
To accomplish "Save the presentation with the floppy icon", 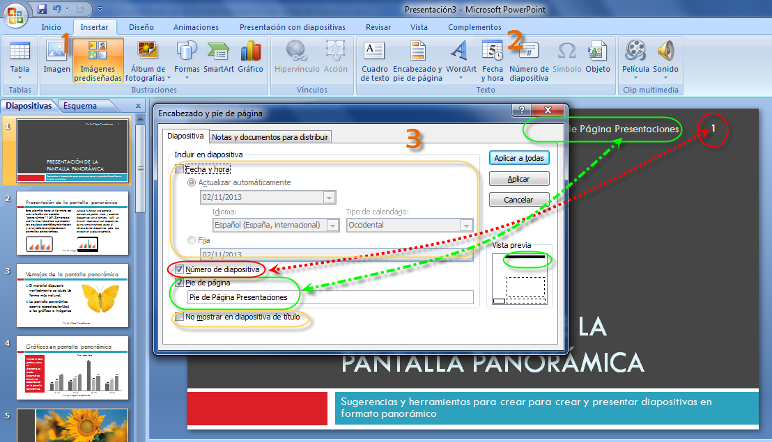I will 42,9.
